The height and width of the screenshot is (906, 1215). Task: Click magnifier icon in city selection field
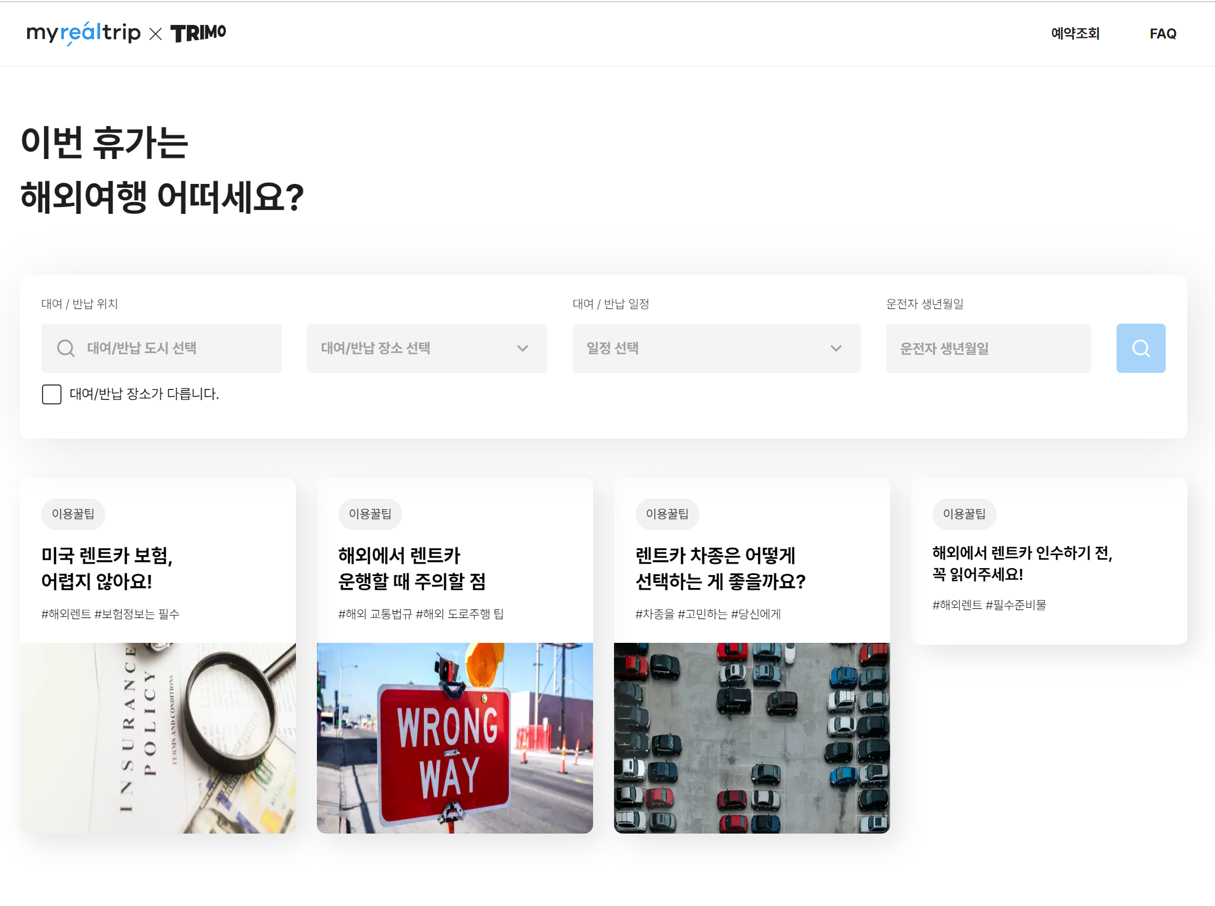tap(66, 348)
